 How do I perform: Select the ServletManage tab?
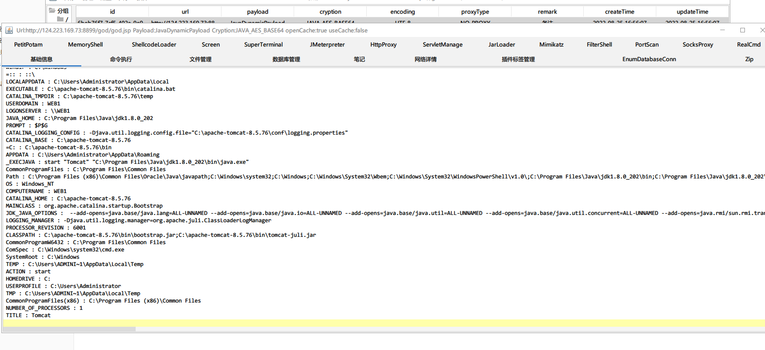(x=443, y=45)
